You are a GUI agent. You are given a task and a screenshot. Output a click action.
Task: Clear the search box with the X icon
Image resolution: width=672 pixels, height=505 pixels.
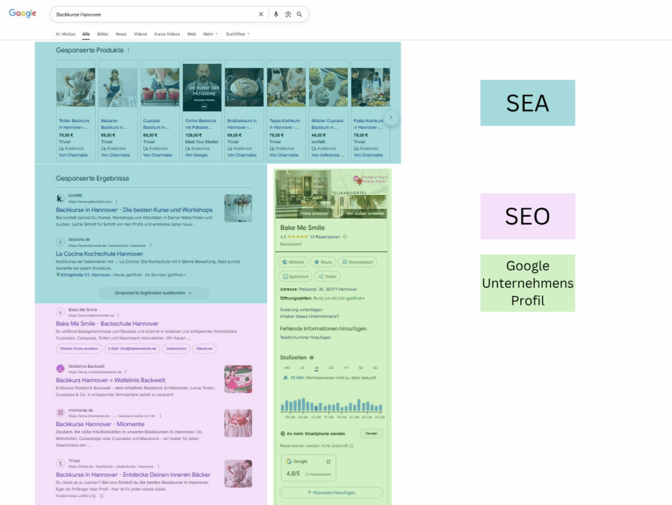coord(261,14)
